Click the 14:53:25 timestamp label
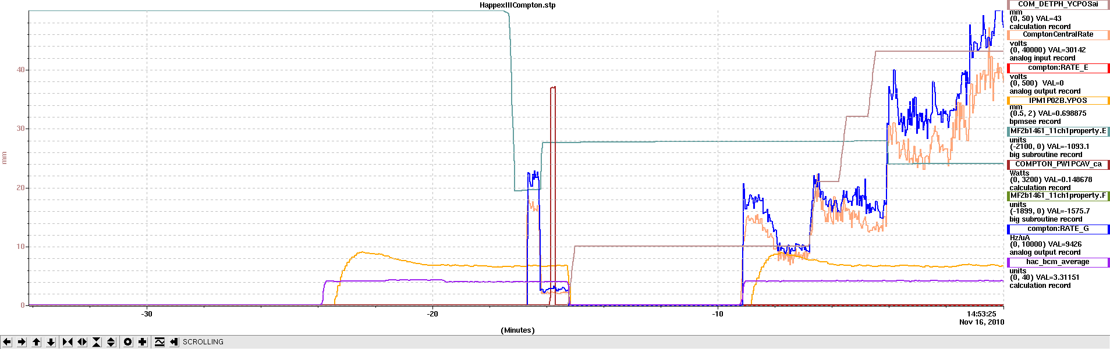The width and height of the screenshot is (1110, 349). [981, 314]
